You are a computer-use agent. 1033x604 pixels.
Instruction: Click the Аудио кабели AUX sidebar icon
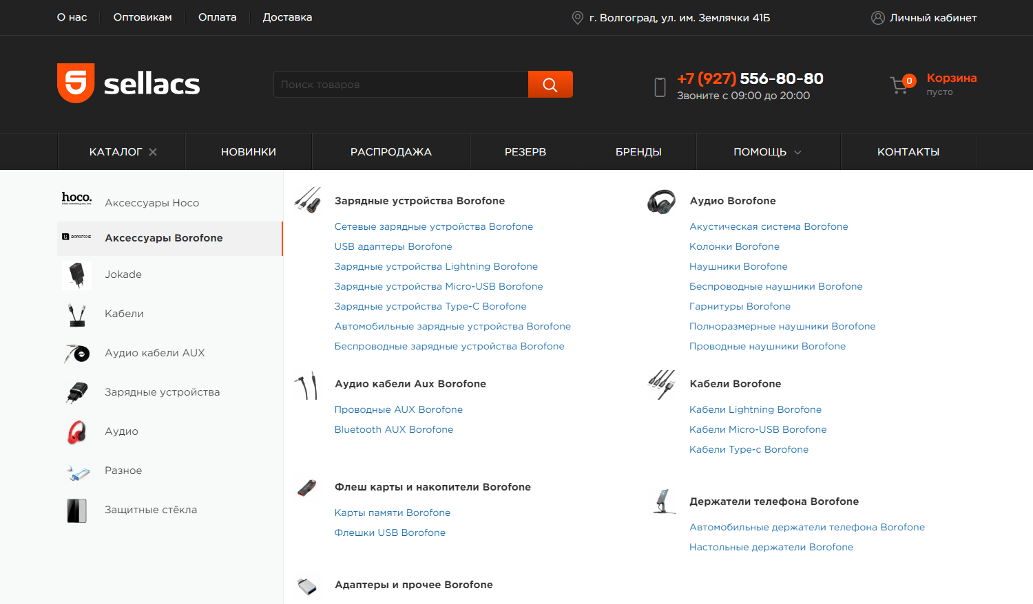point(77,354)
